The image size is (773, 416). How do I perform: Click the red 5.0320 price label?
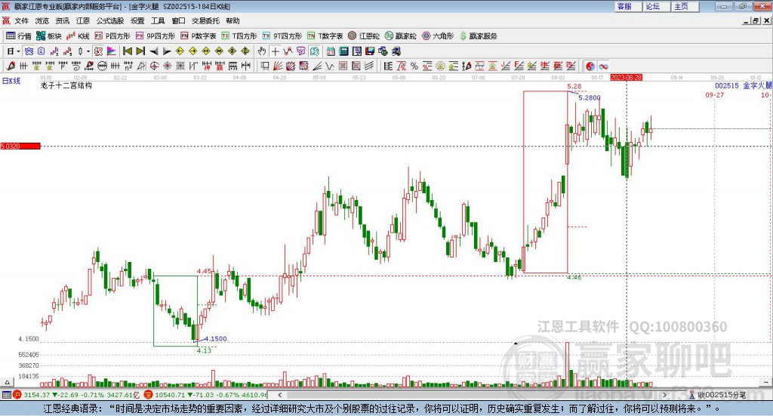(20, 146)
